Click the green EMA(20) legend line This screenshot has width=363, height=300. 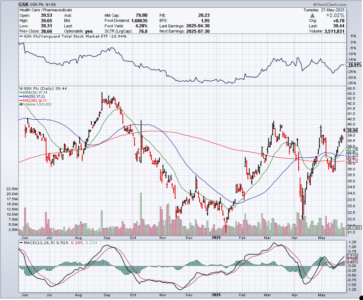coord(21,93)
